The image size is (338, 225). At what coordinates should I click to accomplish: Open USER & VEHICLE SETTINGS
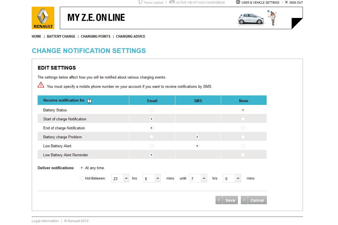(x=260, y=3)
